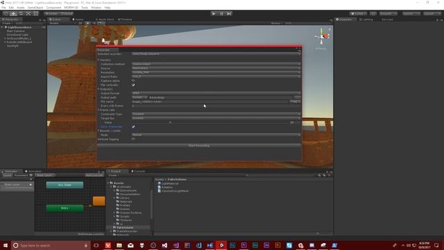Click the Pause button
Screen dimensions: 444x250
[221, 14]
